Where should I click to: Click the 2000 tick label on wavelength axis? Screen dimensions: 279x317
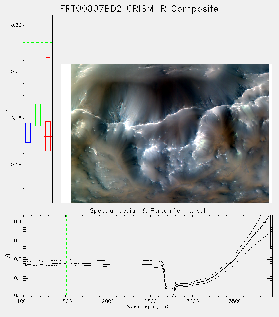(x=108, y=301)
